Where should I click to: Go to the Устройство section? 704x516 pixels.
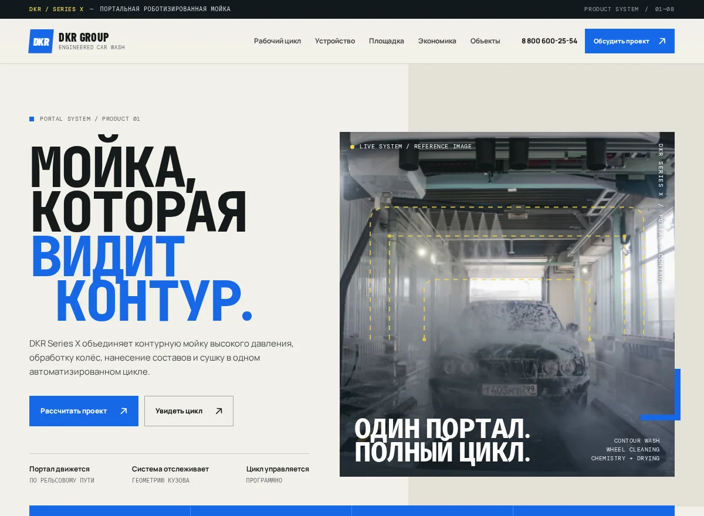(x=335, y=41)
